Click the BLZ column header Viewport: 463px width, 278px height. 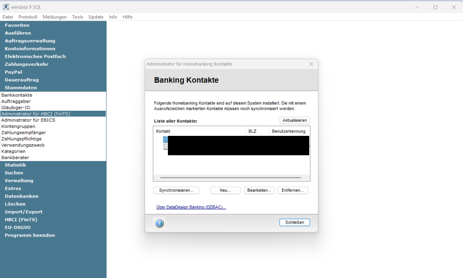pyautogui.click(x=258, y=131)
